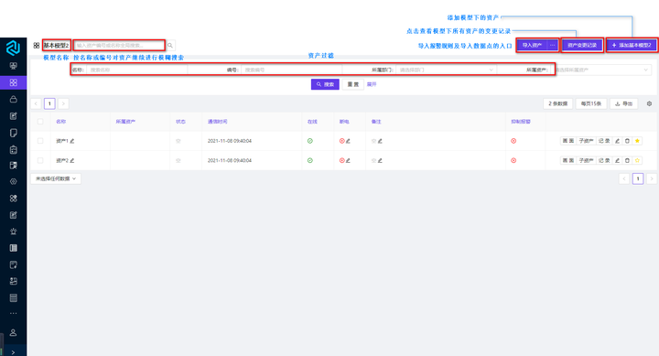Image resolution: width=659 pixels, height=356 pixels.
Task: Expand the sidebar with bottom arrow
Action: tap(13, 352)
